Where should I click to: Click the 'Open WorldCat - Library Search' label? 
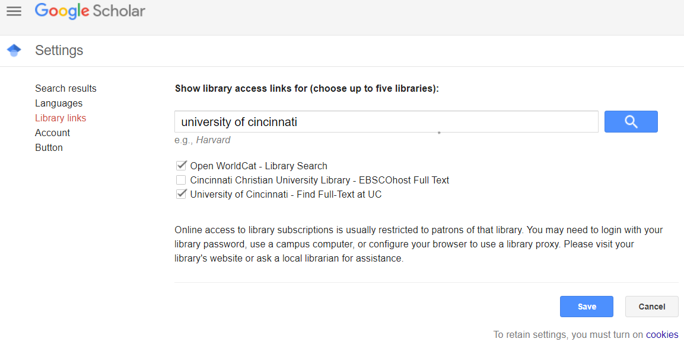(259, 166)
